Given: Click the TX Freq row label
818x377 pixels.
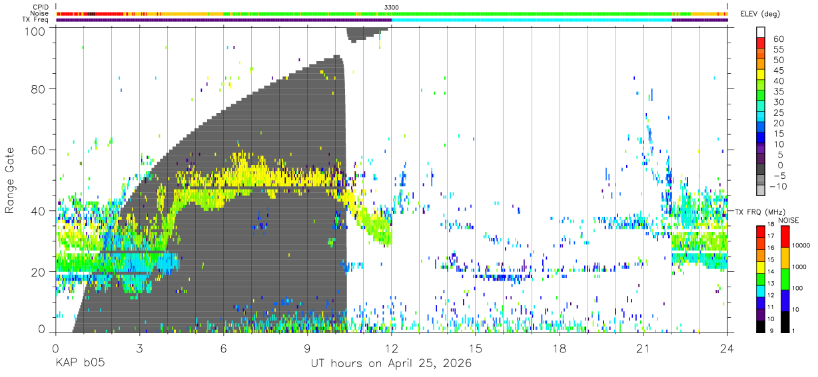Looking at the screenshot, I should [35, 20].
